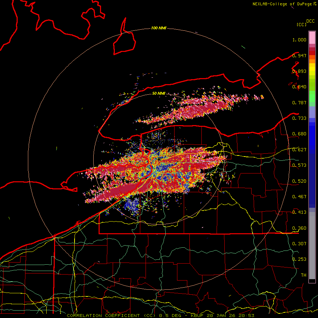Click the 0.413 scale value
Viewport: 318px width, 318px height.
click(x=299, y=212)
